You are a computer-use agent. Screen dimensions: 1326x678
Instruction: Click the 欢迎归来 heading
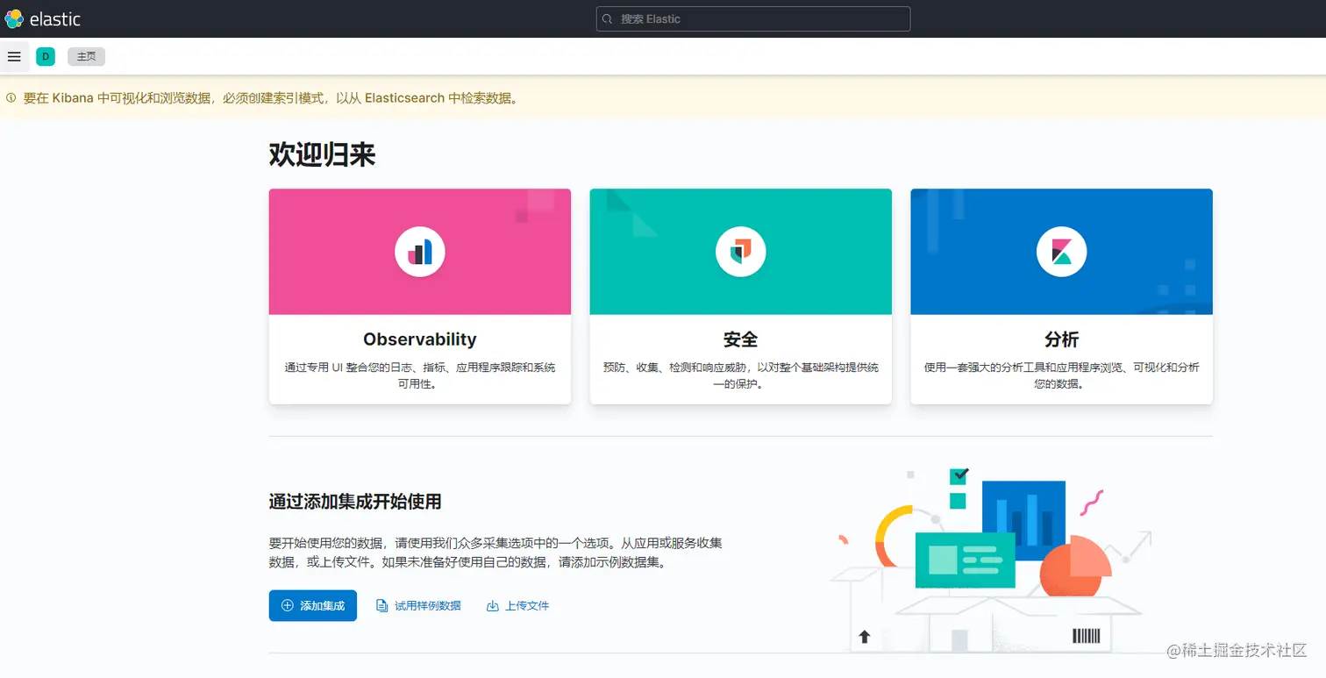click(x=322, y=155)
